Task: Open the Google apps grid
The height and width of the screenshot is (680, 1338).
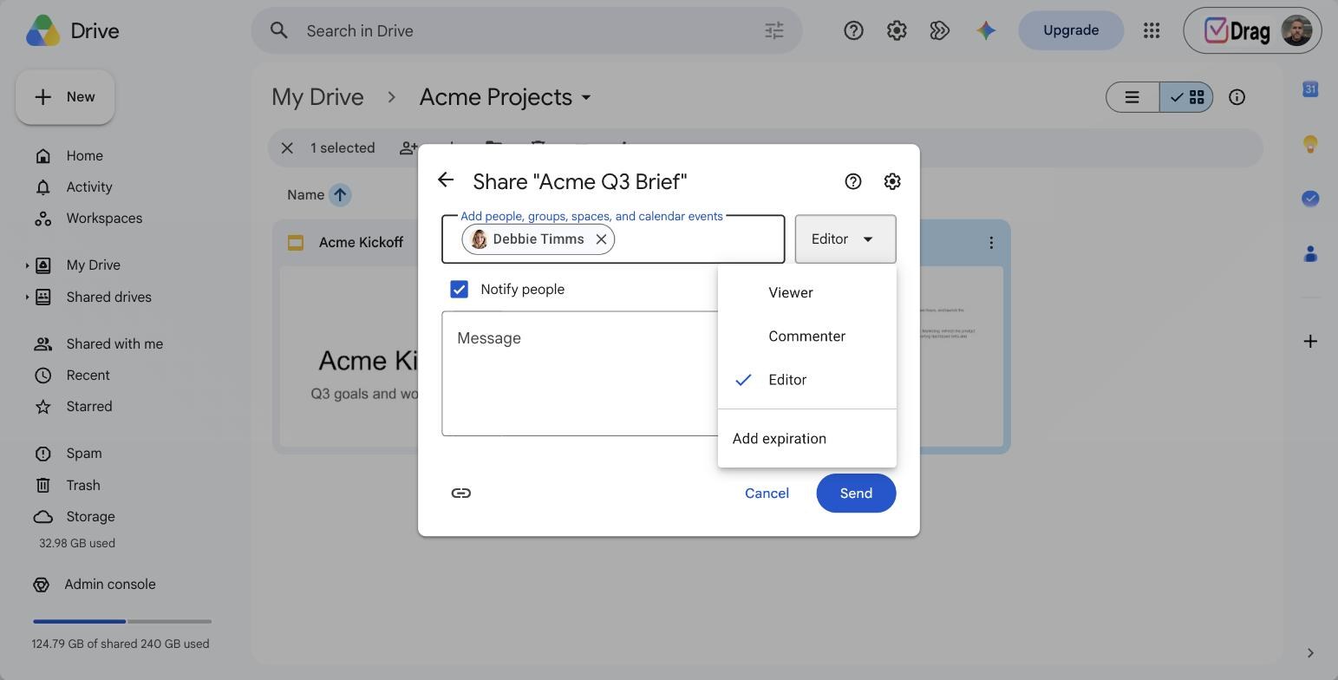Action: [1152, 30]
